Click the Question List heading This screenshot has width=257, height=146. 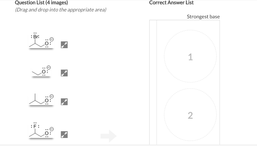tap(41, 3)
